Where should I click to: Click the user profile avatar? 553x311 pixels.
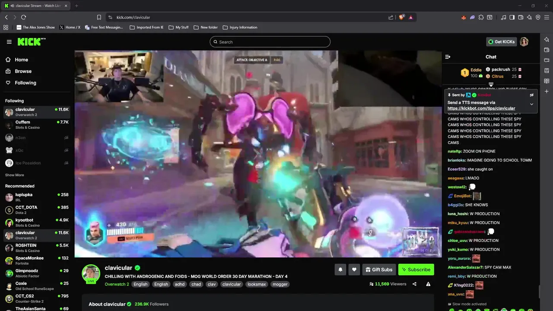[524, 42]
